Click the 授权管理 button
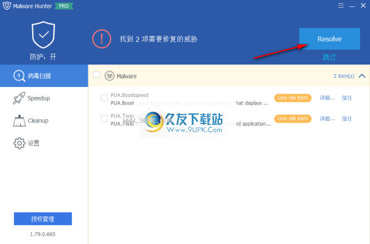The image size is (370, 244). click(43, 219)
